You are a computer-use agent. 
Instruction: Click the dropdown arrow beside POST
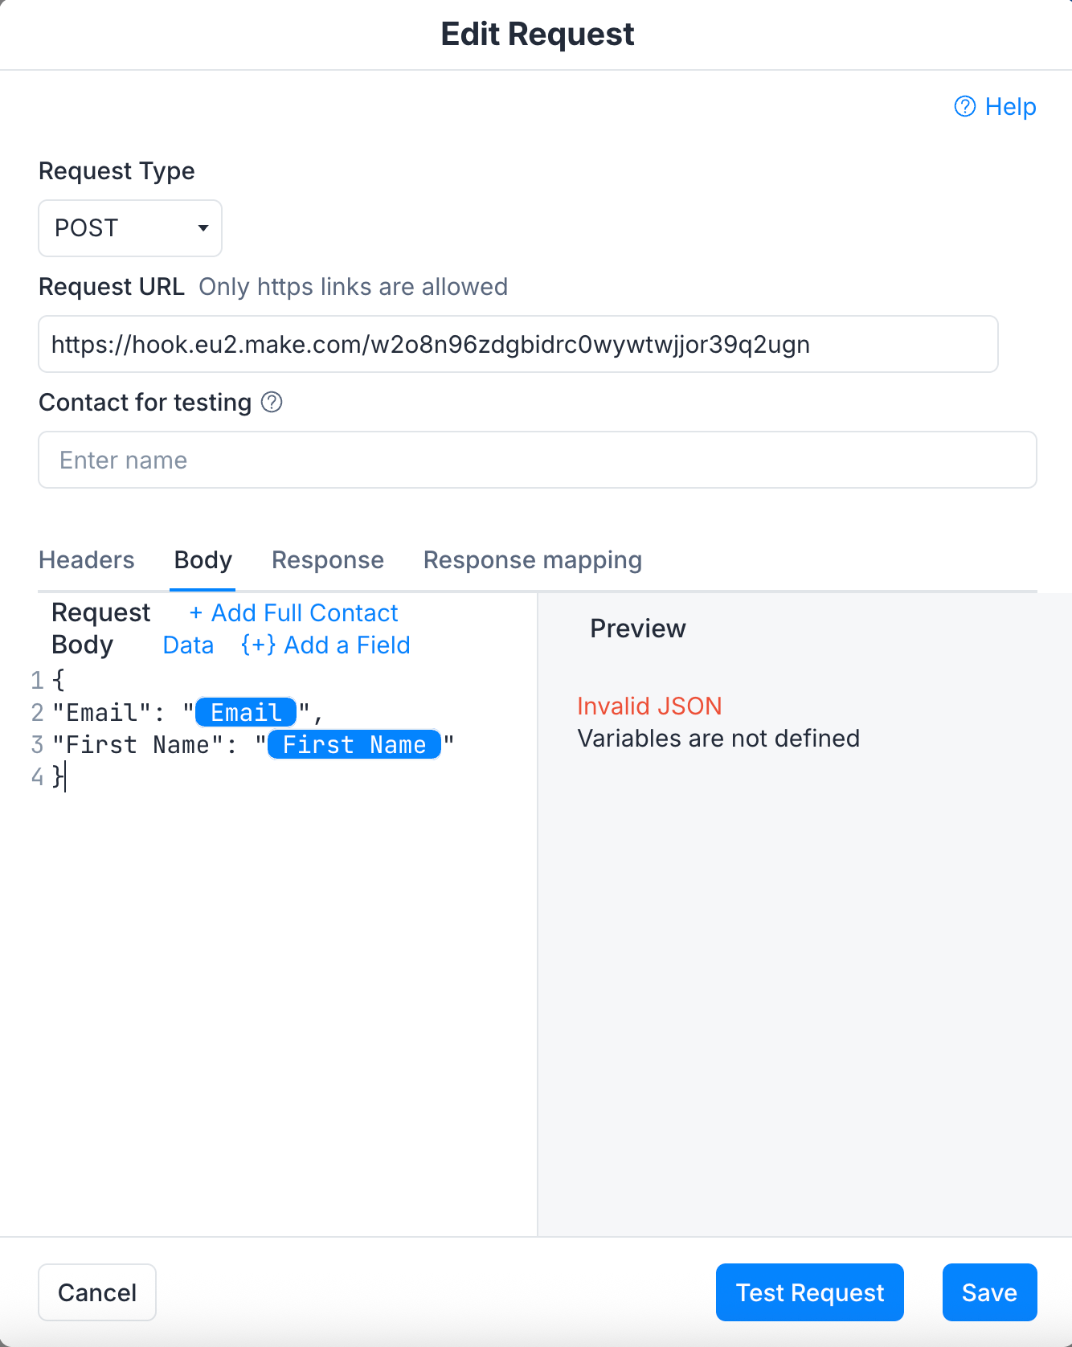coord(203,228)
